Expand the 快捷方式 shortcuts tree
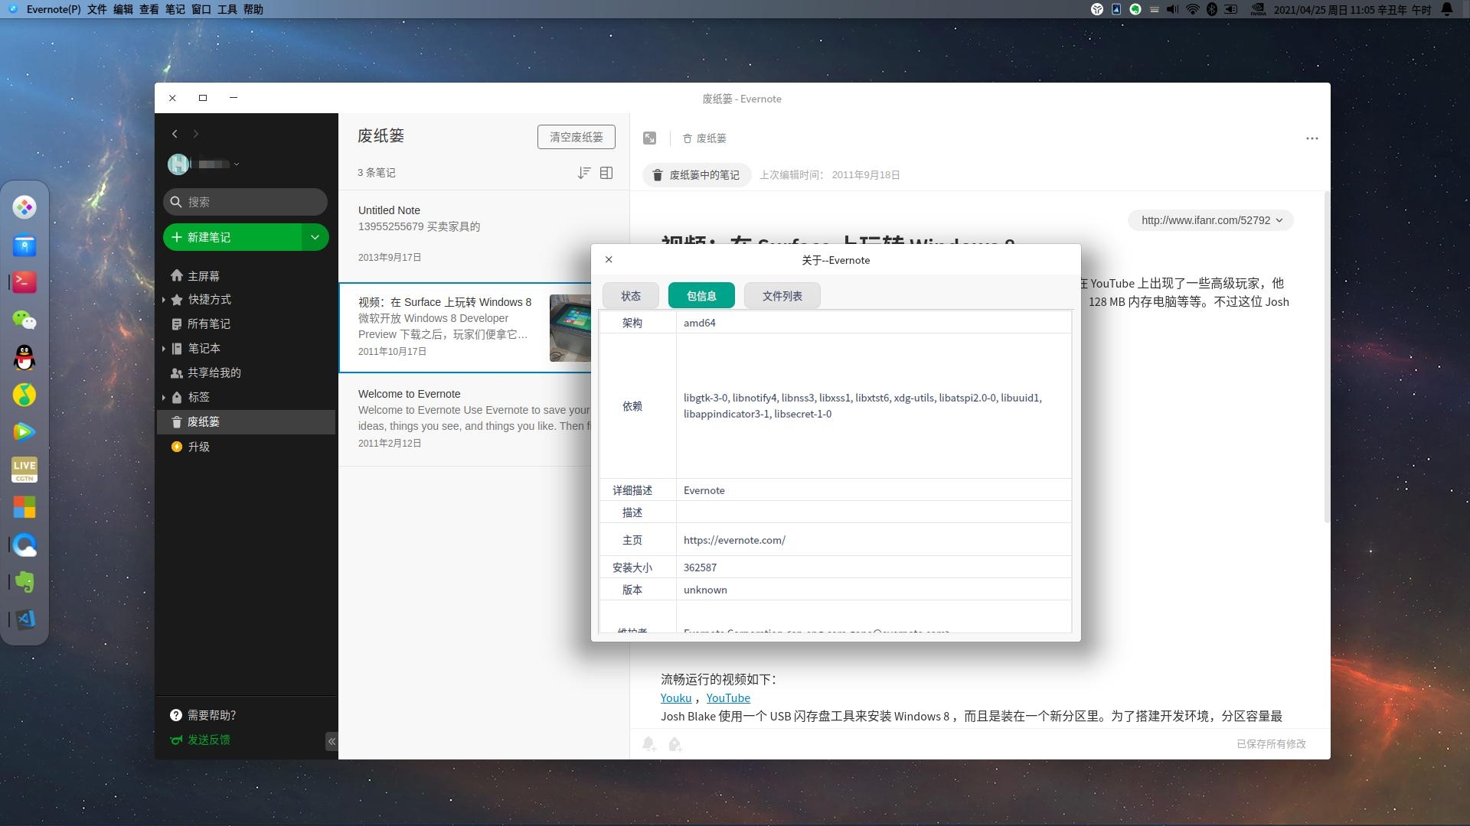 (164, 300)
